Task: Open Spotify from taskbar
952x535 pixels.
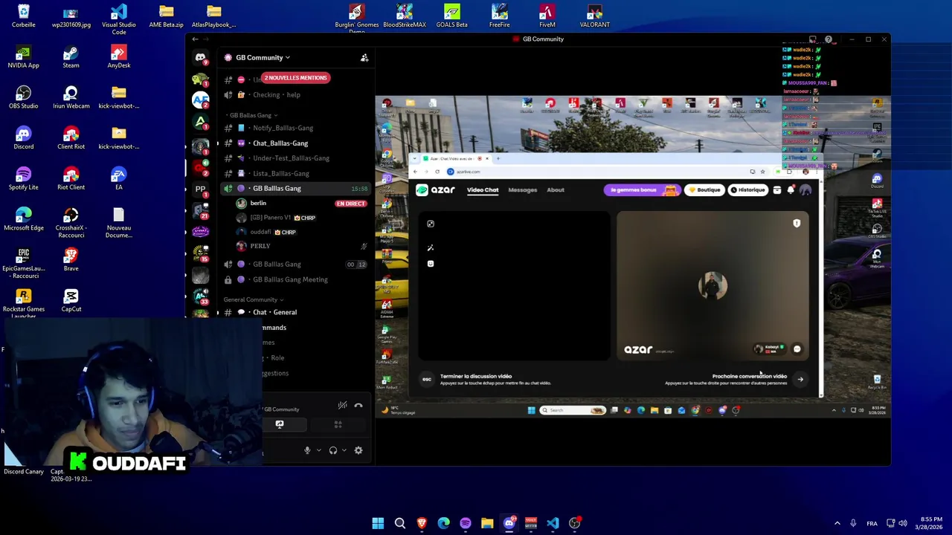Action: pyautogui.click(x=466, y=523)
